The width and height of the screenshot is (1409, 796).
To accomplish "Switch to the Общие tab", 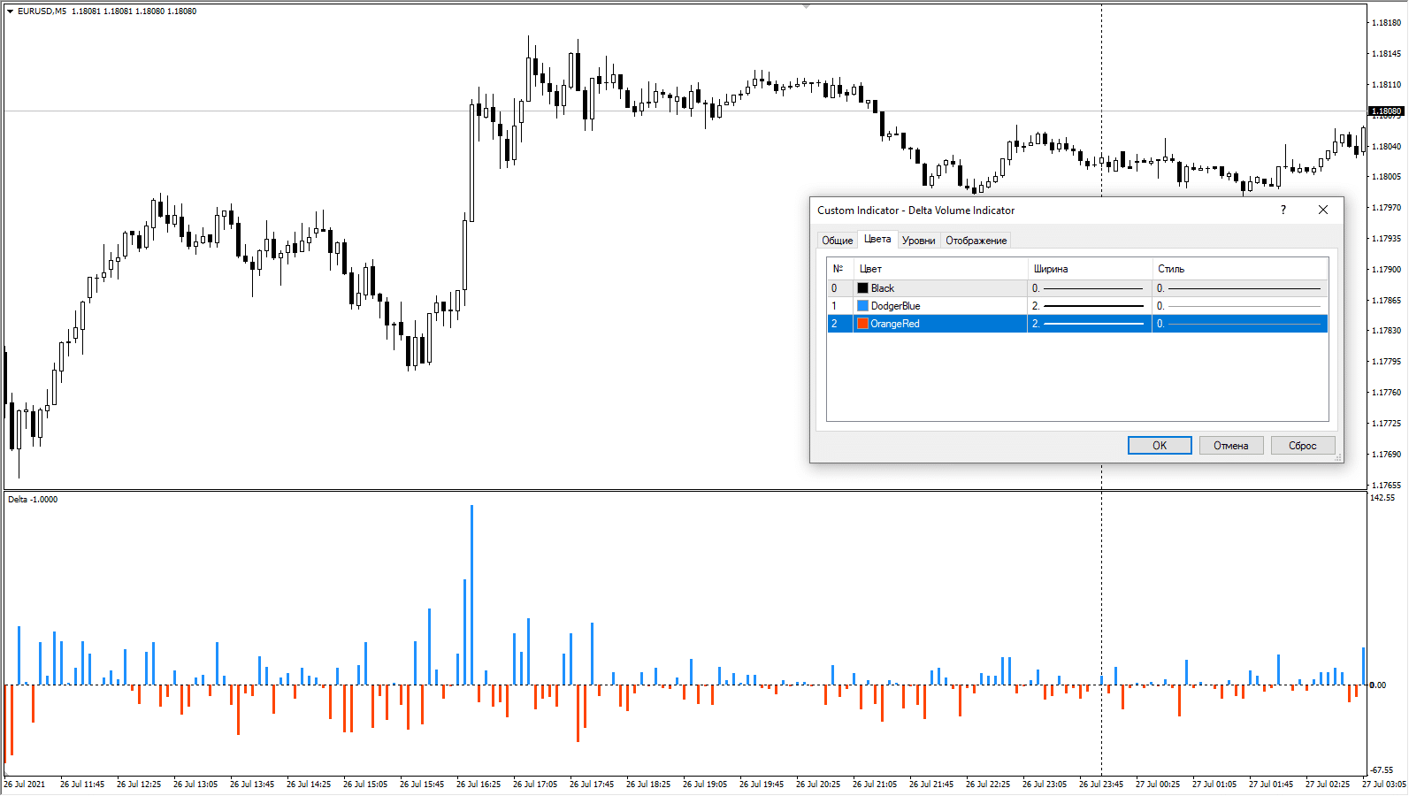I will click(x=837, y=241).
